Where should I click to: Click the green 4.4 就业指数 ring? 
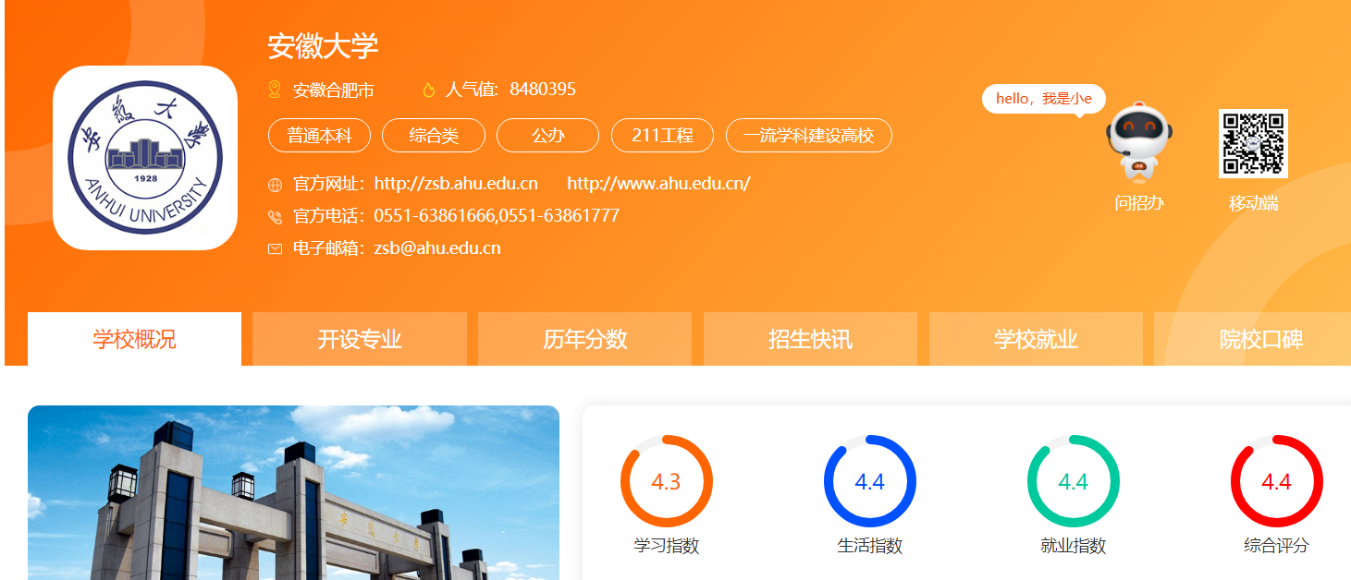click(x=1074, y=481)
